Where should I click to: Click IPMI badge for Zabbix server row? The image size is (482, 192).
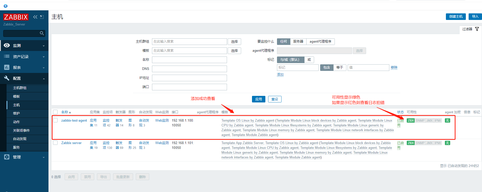(438, 143)
